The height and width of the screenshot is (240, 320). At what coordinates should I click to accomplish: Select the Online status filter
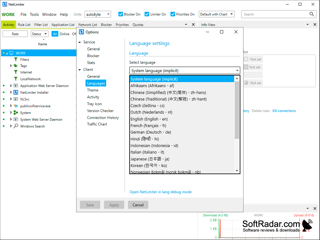pos(65,34)
